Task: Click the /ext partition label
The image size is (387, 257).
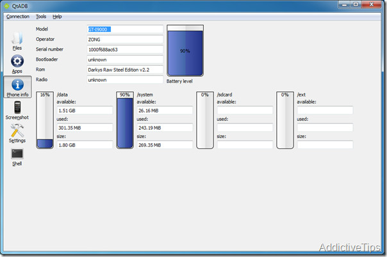Action: 301,95
